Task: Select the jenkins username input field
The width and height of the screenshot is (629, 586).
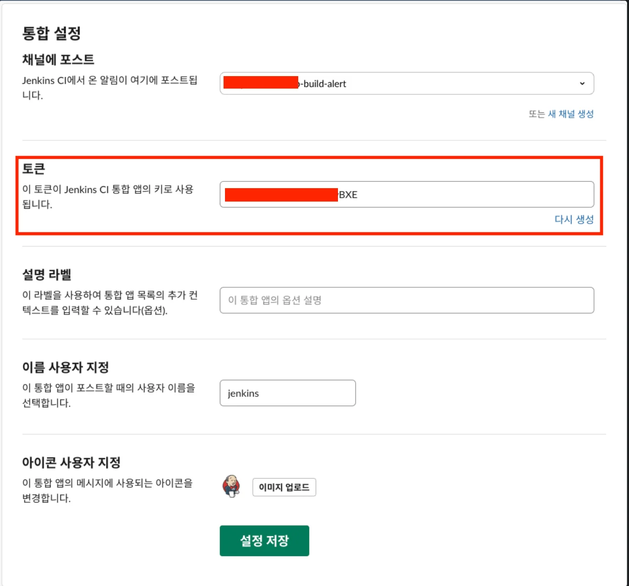Action: pyautogui.click(x=287, y=393)
